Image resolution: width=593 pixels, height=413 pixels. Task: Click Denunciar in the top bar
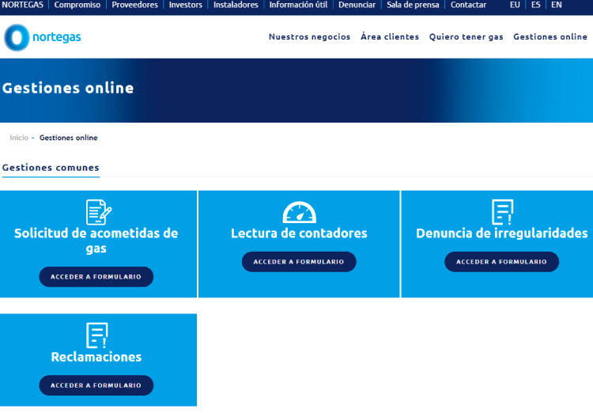[357, 5]
